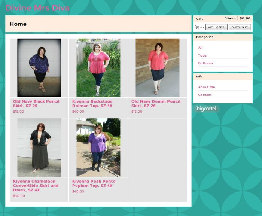Open Old Navy Black Pencil Skirt photo

39,68
